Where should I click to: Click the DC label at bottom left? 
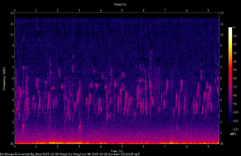click(x=12, y=143)
